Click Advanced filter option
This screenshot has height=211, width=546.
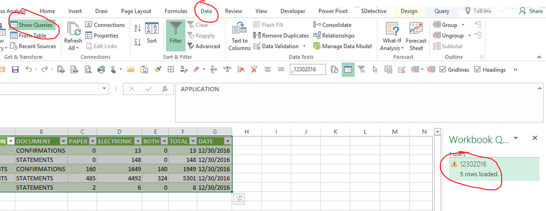pos(204,46)
